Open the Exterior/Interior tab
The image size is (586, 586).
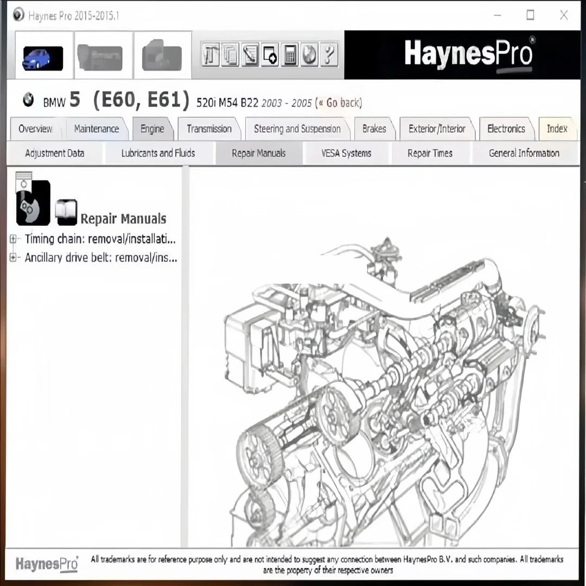click(x=436, y=129)
